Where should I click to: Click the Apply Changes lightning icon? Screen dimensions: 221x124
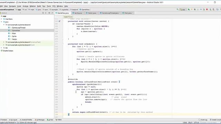point(192,10)
